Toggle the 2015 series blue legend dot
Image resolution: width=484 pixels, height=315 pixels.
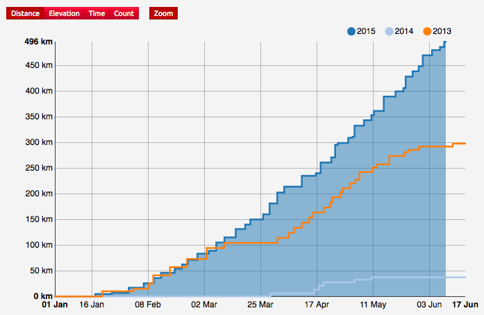pyautogui.click(x=351, y=31)
